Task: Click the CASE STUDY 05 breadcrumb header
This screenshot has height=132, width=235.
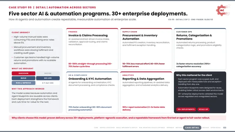Action: (52, 7)
